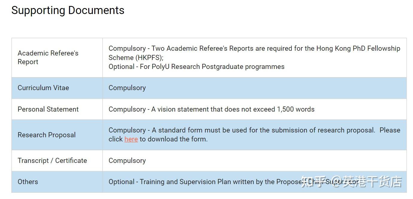Click the "Optional - For PolyU Research Postgraduate programmes" line
This screenshot has height=199, width=413.
(196, 67)
